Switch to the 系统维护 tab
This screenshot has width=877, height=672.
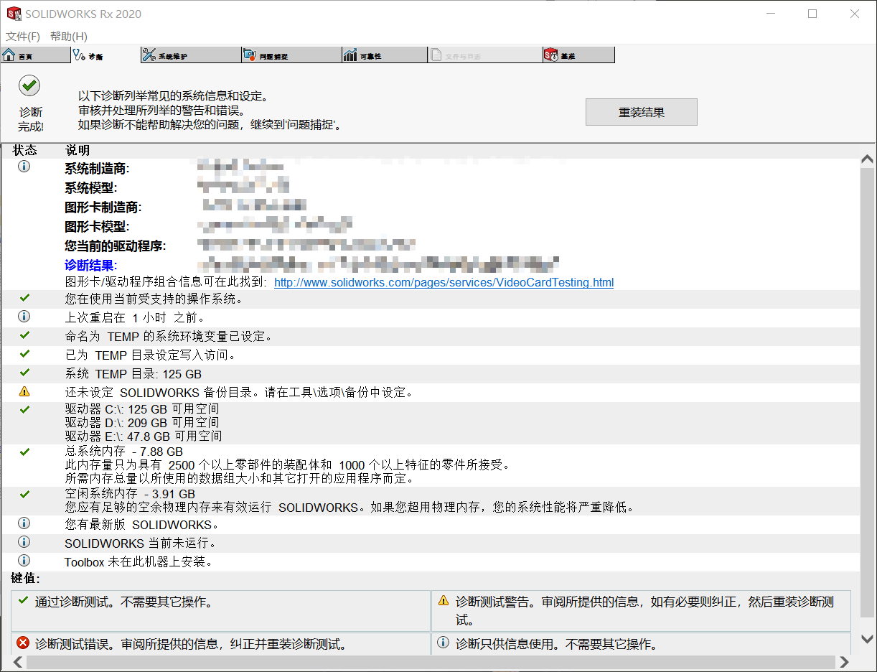(190, 54)
